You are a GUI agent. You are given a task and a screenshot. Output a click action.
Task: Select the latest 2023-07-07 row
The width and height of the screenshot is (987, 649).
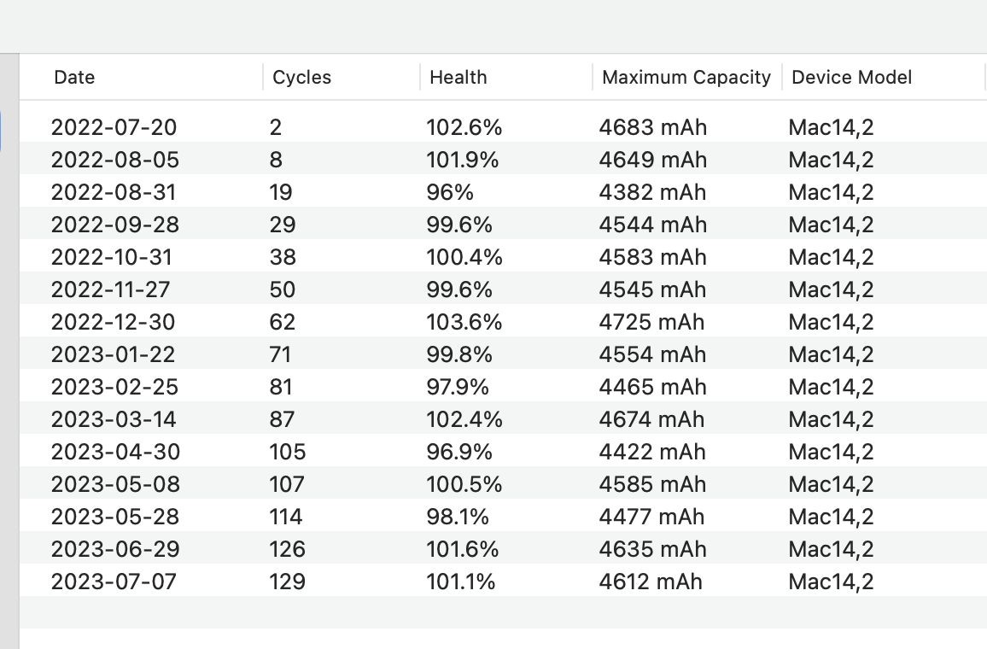(x=114, y=582)
